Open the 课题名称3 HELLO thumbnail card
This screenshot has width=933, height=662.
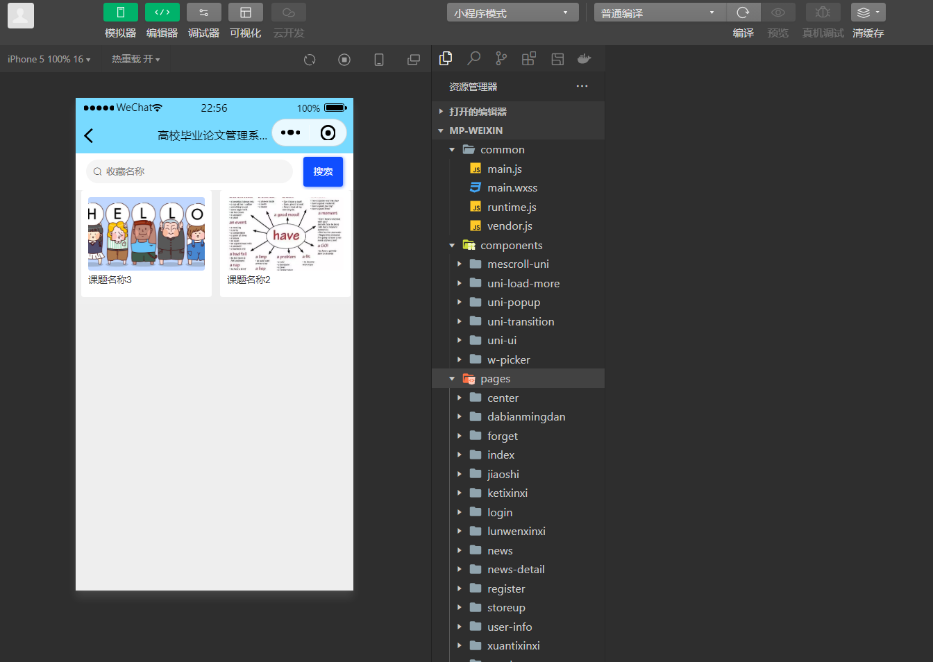tap(146, 244)
